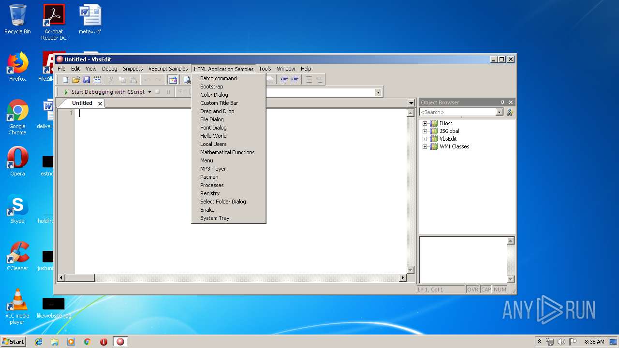Screen dimensions: 619x348
Task: Open the Help menu
Action: click(x=306, y=69)
